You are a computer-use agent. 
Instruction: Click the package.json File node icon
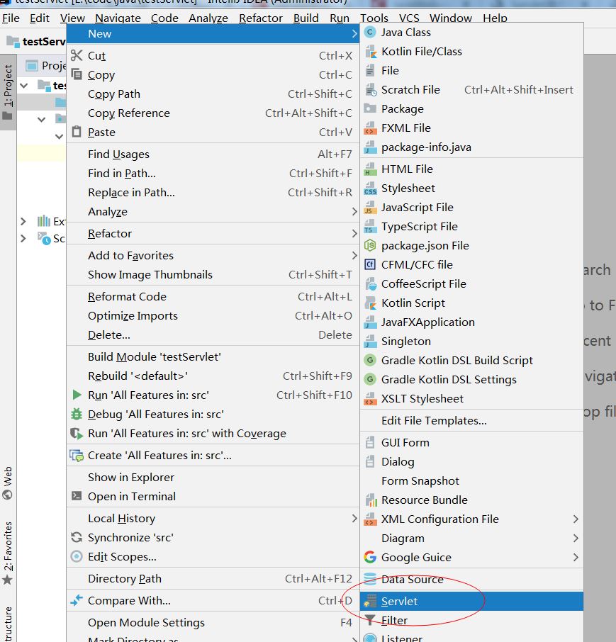[370, 246]
